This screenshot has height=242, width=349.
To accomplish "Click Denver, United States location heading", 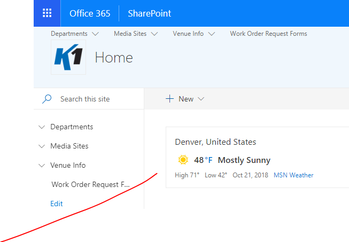I will (x=215, y=142).
